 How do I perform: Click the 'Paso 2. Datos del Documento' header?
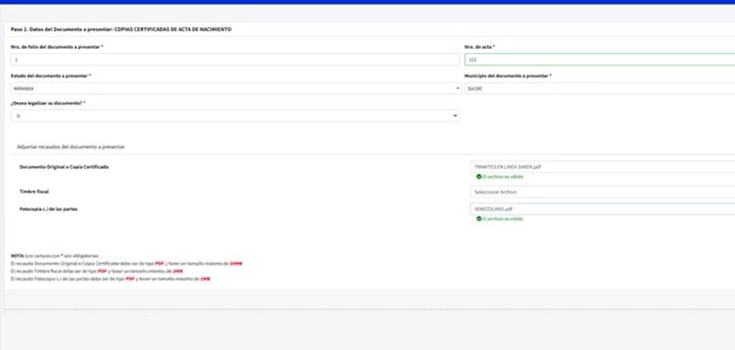(x=121, y=29)
